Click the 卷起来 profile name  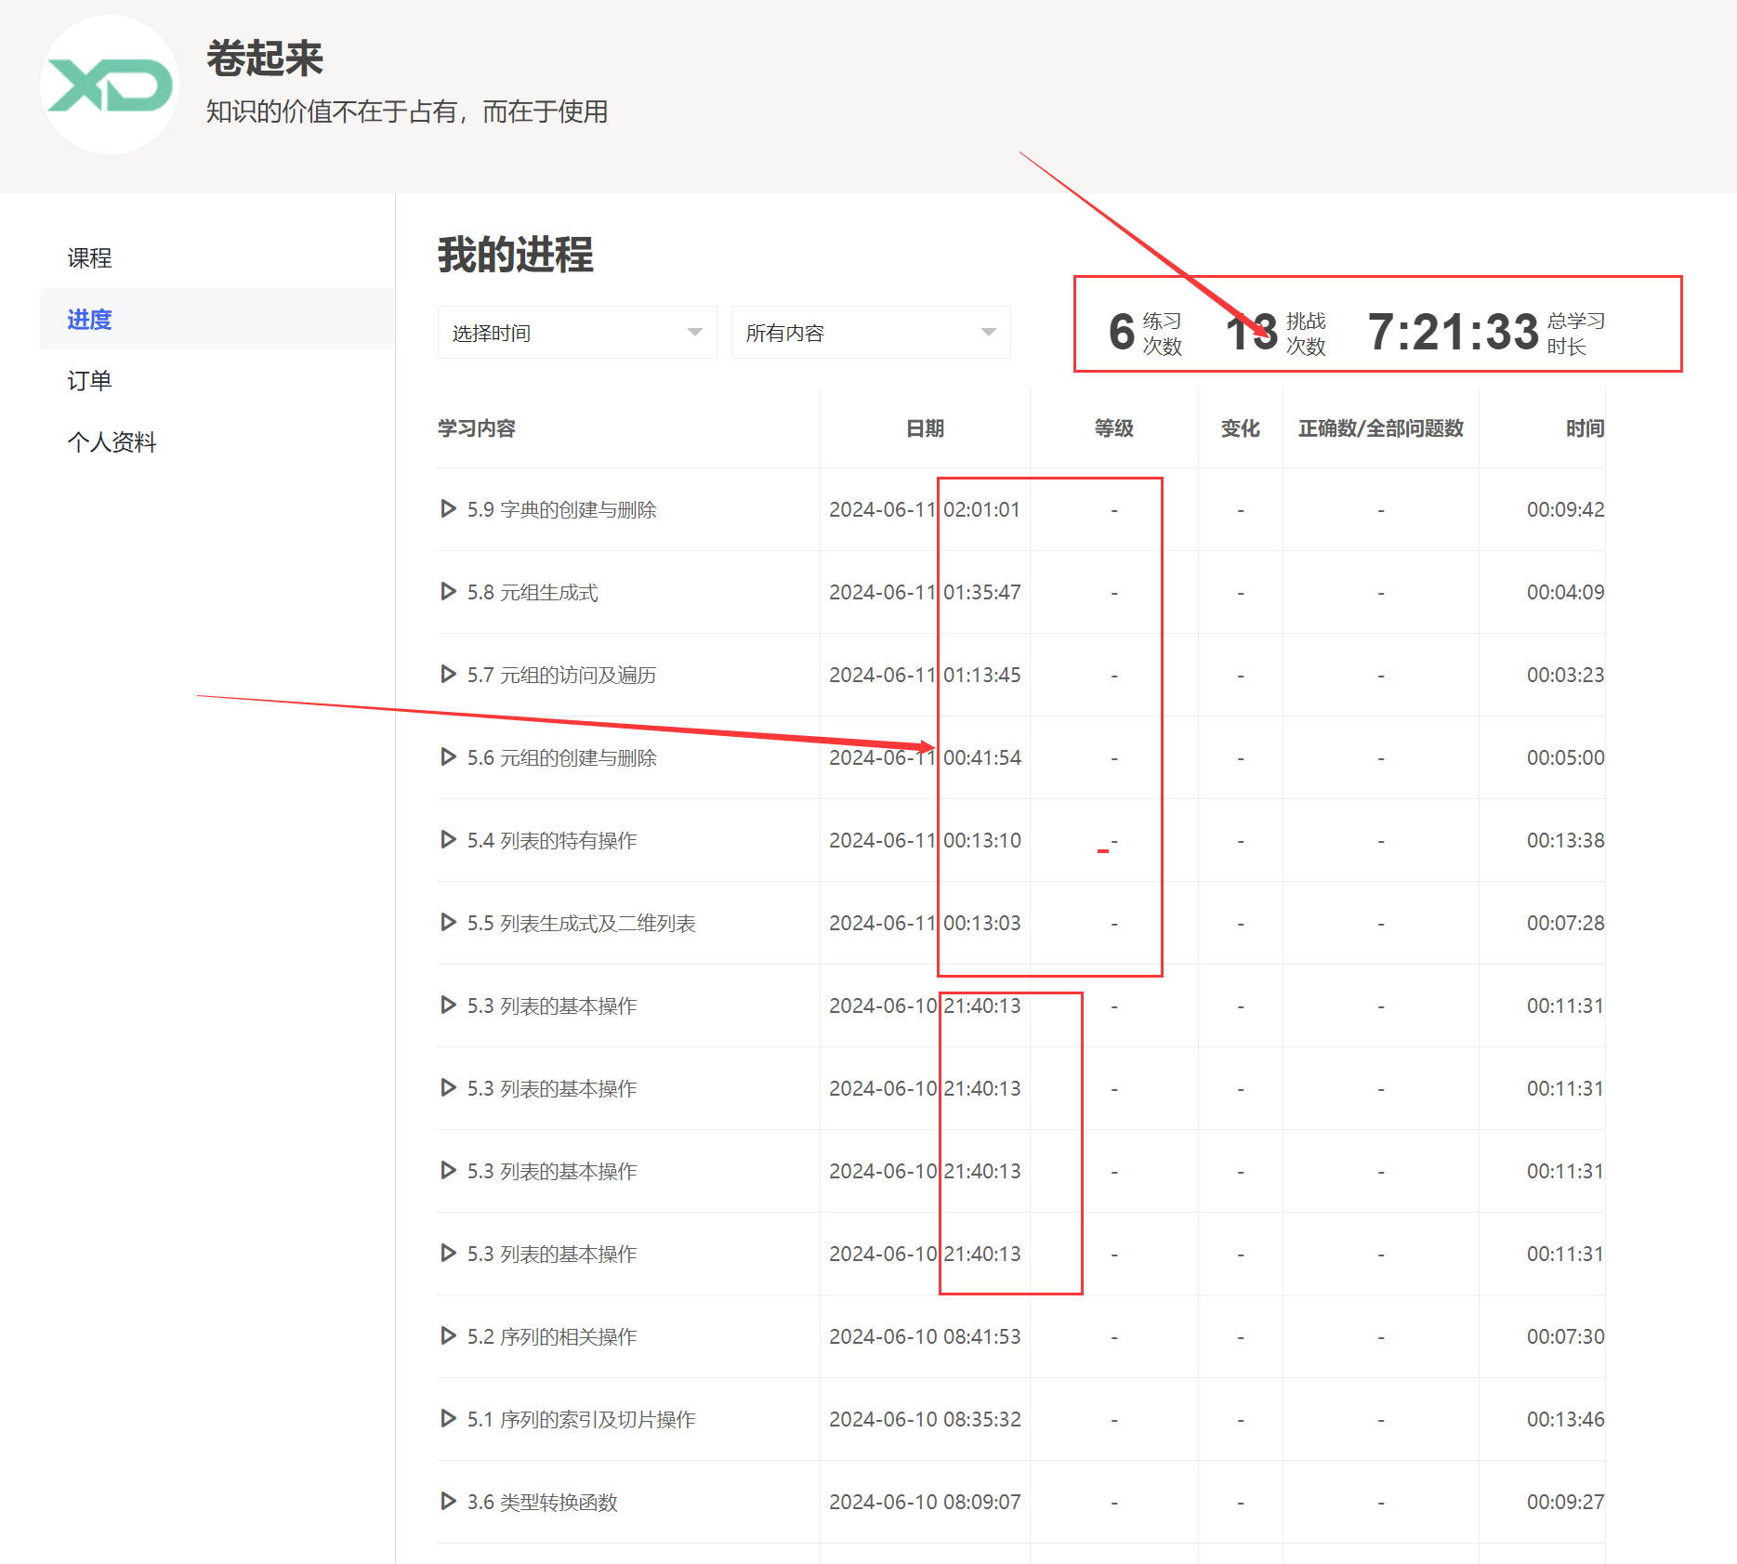(x=265, y=59)
